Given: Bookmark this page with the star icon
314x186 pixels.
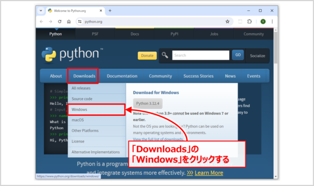Looking at the screenshot, I should click(x=227, y=22).
